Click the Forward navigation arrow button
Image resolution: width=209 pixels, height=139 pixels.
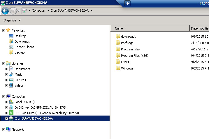coord(13,11)
